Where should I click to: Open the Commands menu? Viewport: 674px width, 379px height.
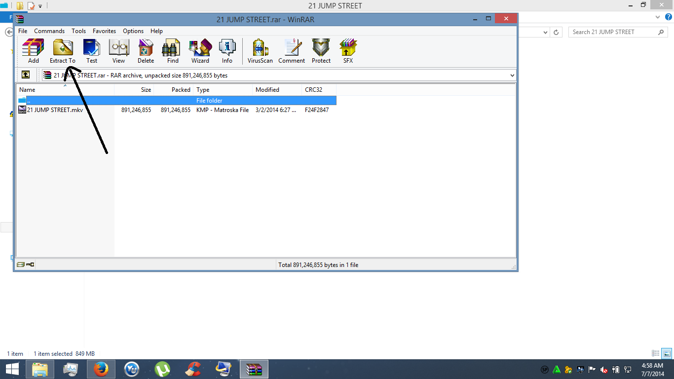pyautogui.click(x=49, y=31)
